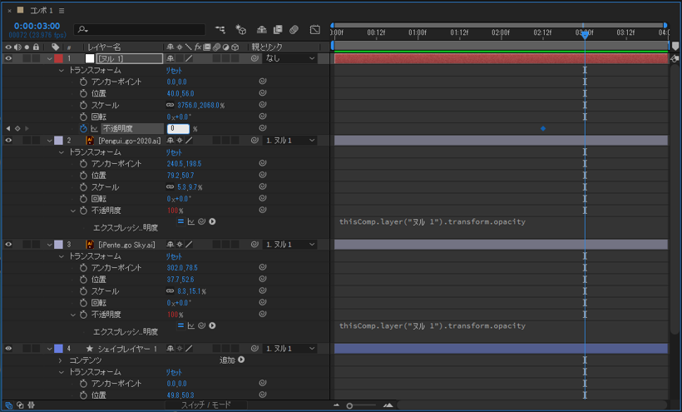Click the current time 0:00:03:00 display
The image size is (682, 412).
37,26
